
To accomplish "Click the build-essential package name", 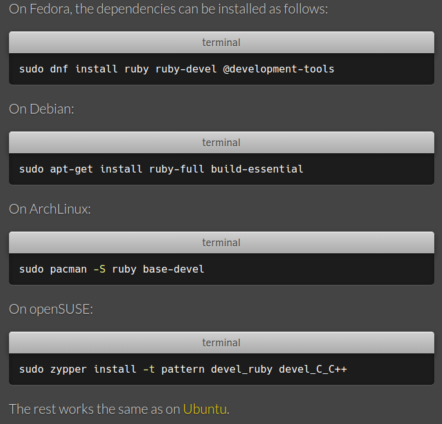I will pyautogui.click(x=257, y=169).
